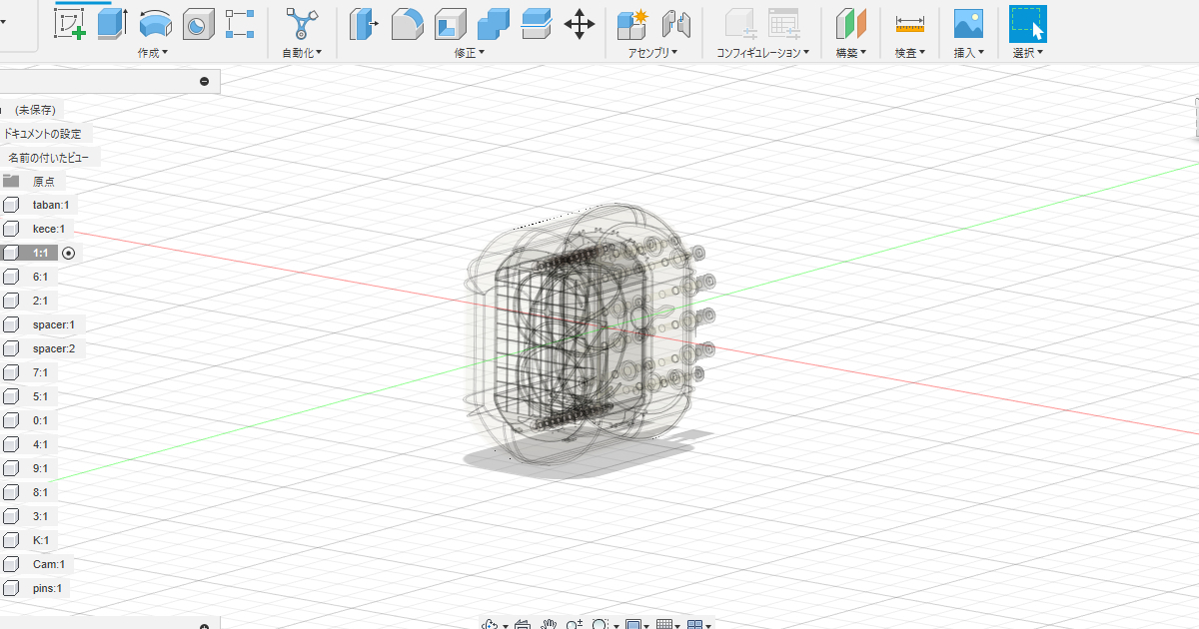Activate the Move/Copy tool
Image resolution: width=1199 pixels, height=629 pixels.
580,23
